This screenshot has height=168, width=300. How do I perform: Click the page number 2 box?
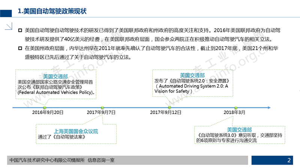[x=272, y=160]
